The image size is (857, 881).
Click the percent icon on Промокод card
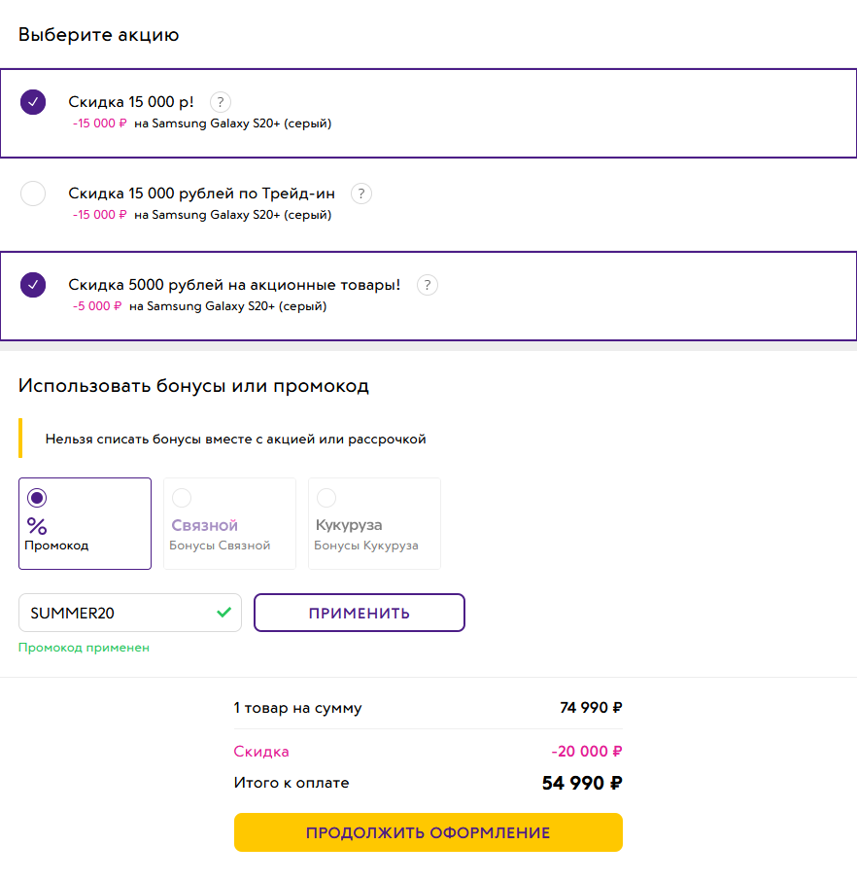point(37,526)
